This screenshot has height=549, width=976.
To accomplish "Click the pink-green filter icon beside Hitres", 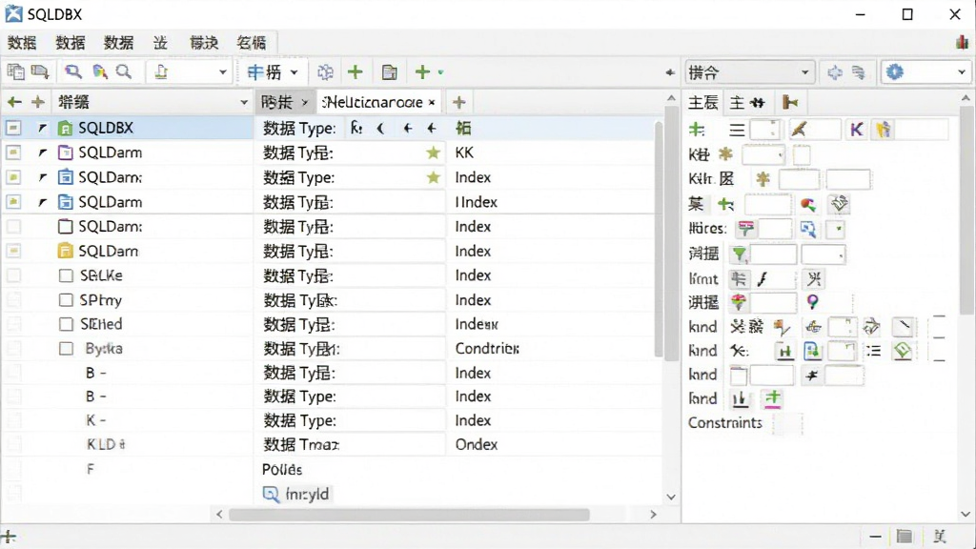I will click(x=745, y=229).
